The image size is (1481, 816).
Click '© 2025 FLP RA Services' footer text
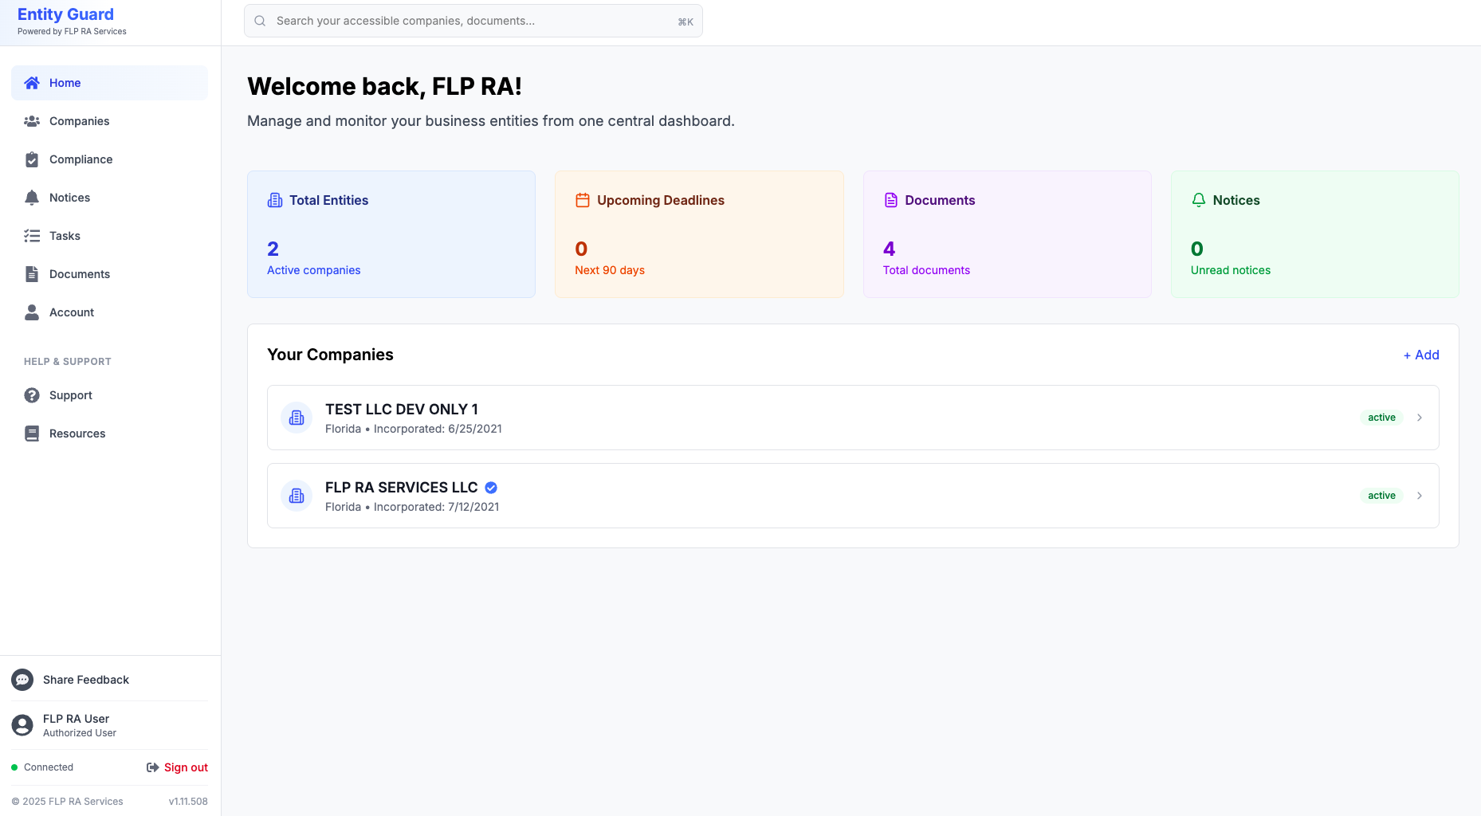point(67,802)
